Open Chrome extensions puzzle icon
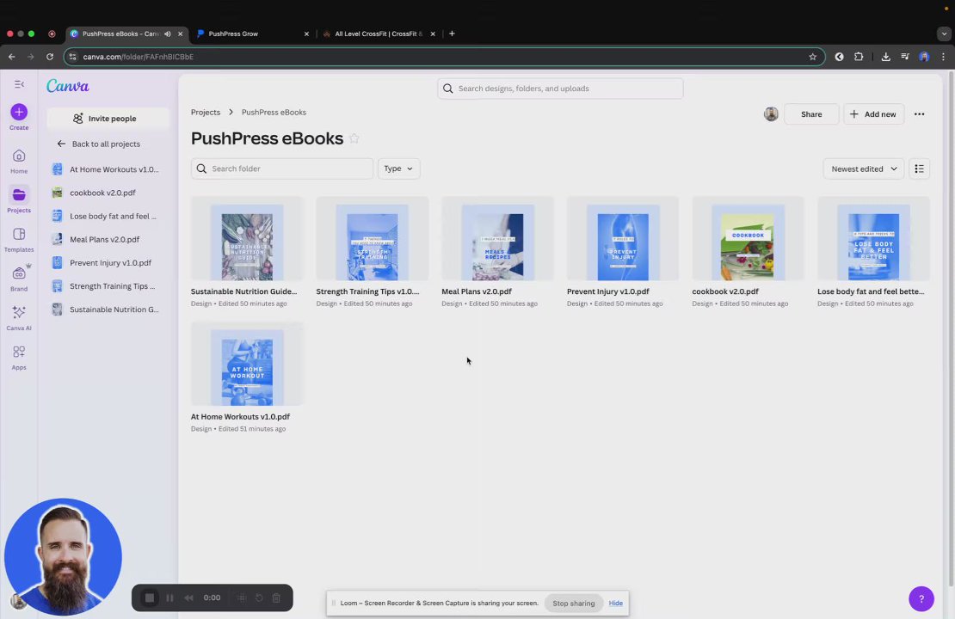 click(x=858, y=57)
